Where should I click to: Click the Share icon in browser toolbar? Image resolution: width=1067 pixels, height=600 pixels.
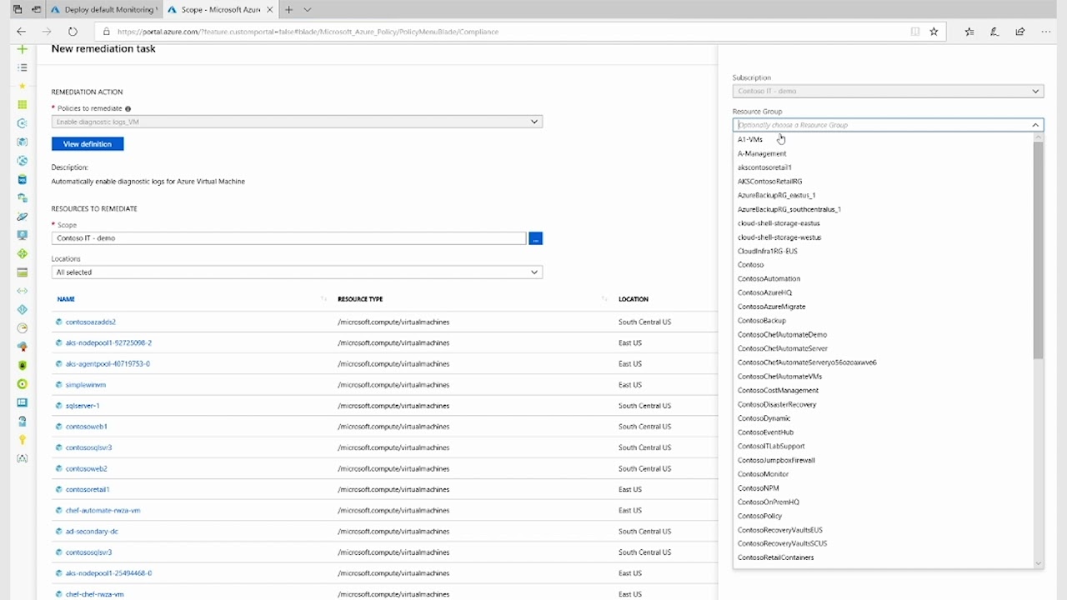pyautogui.click(x=1019, y=32)
